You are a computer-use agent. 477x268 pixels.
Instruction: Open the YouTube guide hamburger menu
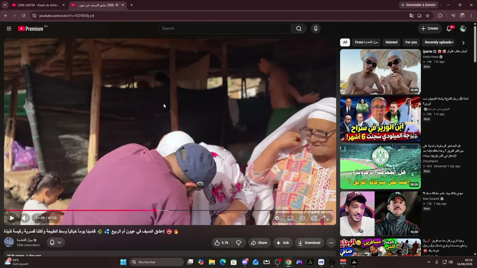[x=9, y=29]
